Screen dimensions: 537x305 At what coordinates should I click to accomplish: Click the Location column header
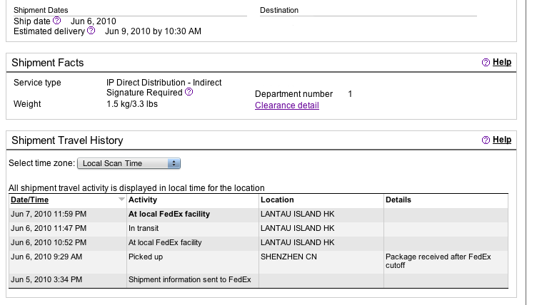[277, 200]
